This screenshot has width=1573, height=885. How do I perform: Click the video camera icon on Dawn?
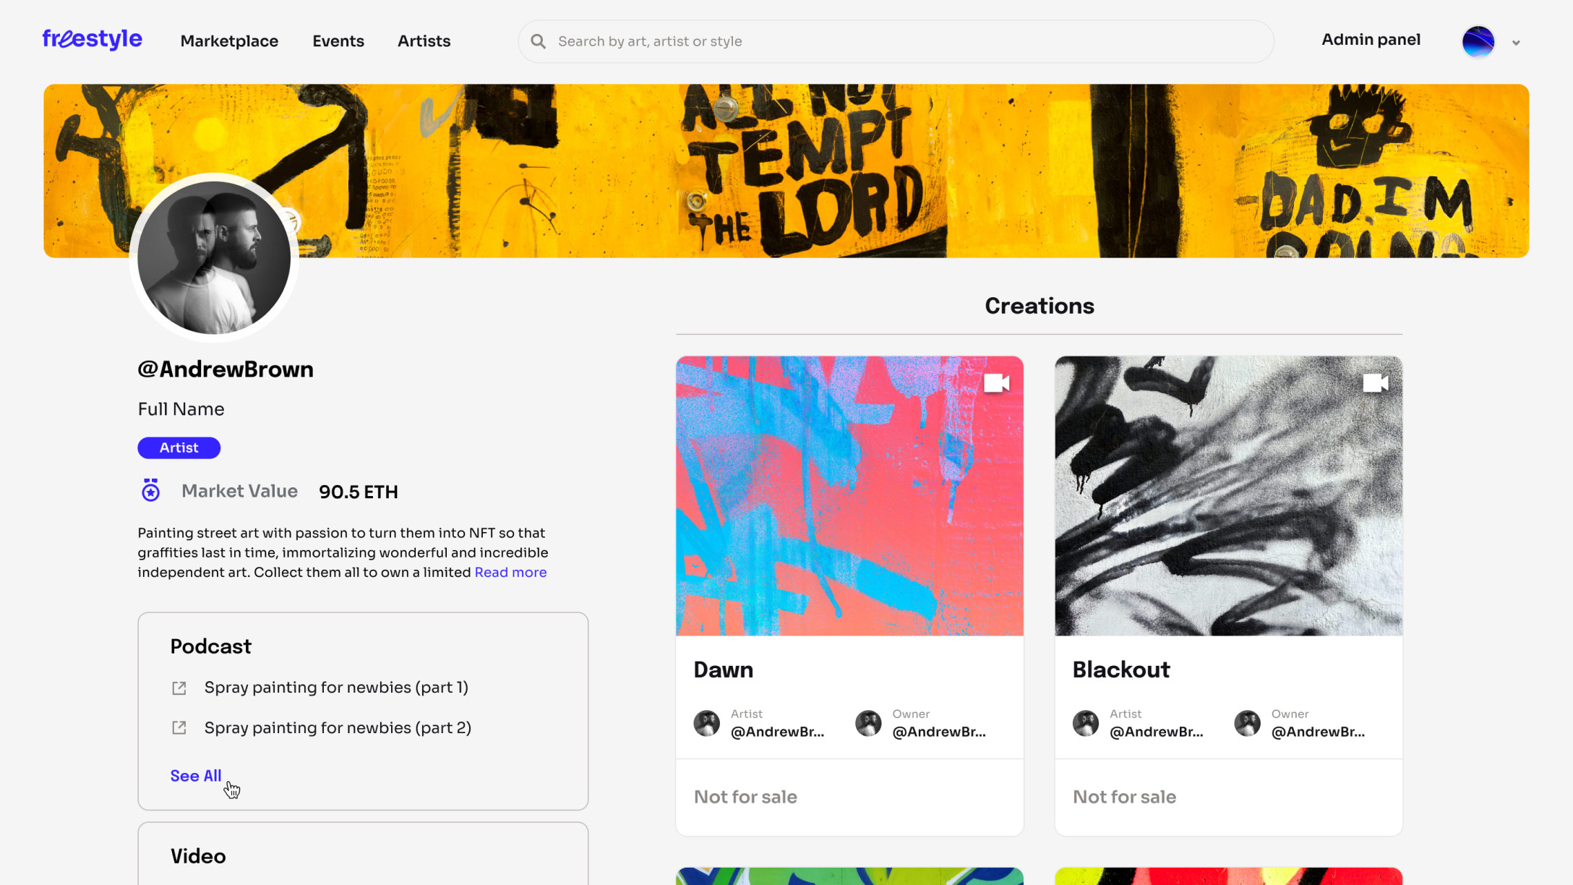tap(996, 383)
